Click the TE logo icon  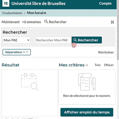pos(6,3)
